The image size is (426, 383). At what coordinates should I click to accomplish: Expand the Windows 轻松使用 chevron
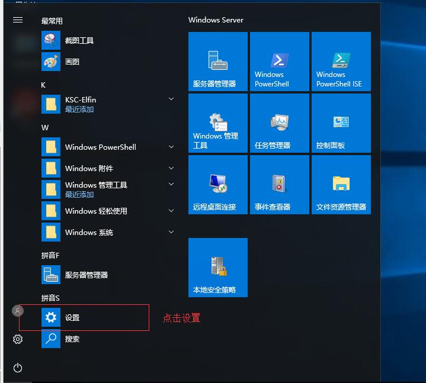click(x=171, y=211)
